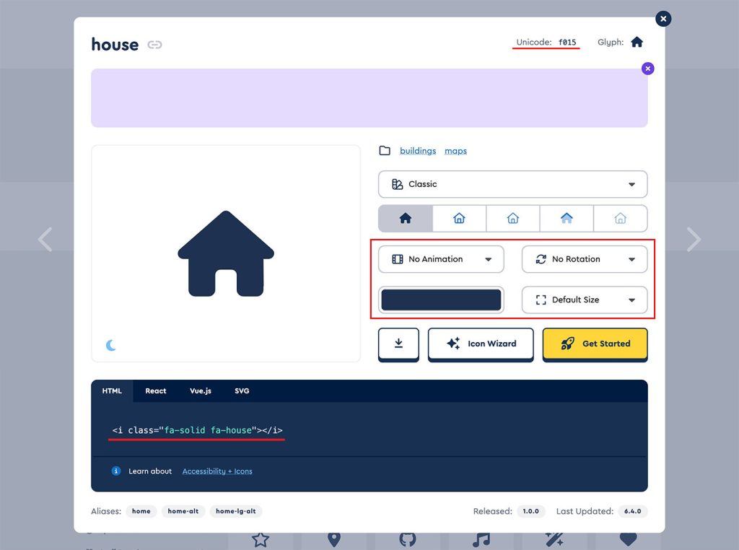Select the Solid style house icon
This screenshot has width=739, height=550.
tap(406, 218)
